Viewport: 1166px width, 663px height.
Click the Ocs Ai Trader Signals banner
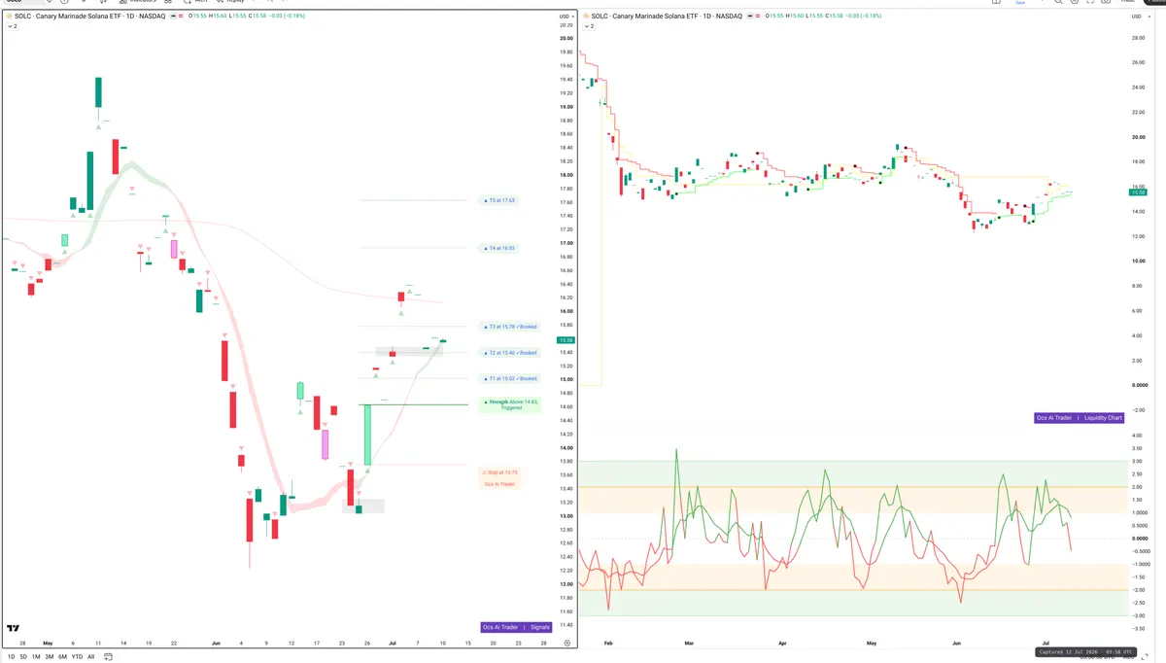coord(516,627)
